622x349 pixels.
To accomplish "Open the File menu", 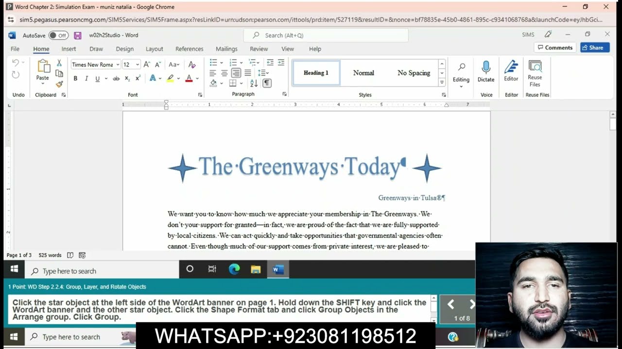I will (15, 49).
